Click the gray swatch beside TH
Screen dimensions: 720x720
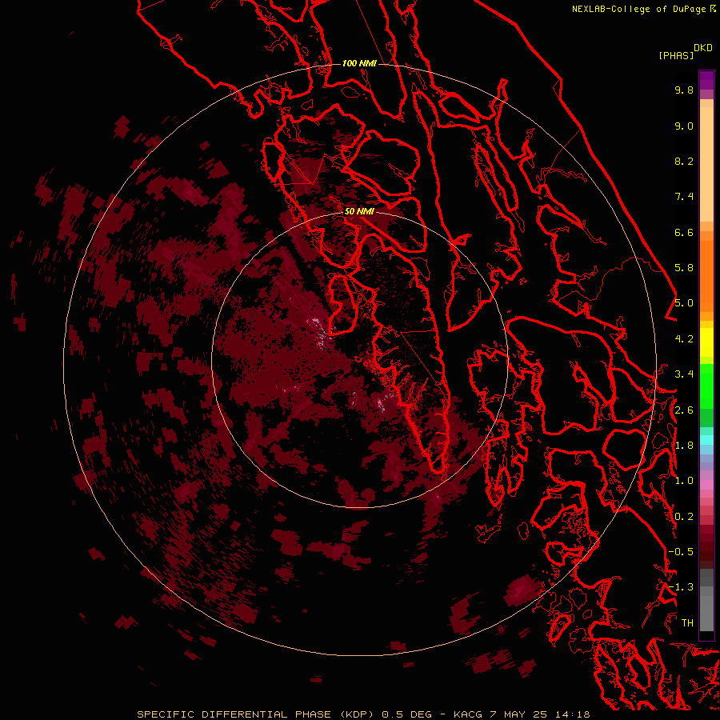coord(706,615)
